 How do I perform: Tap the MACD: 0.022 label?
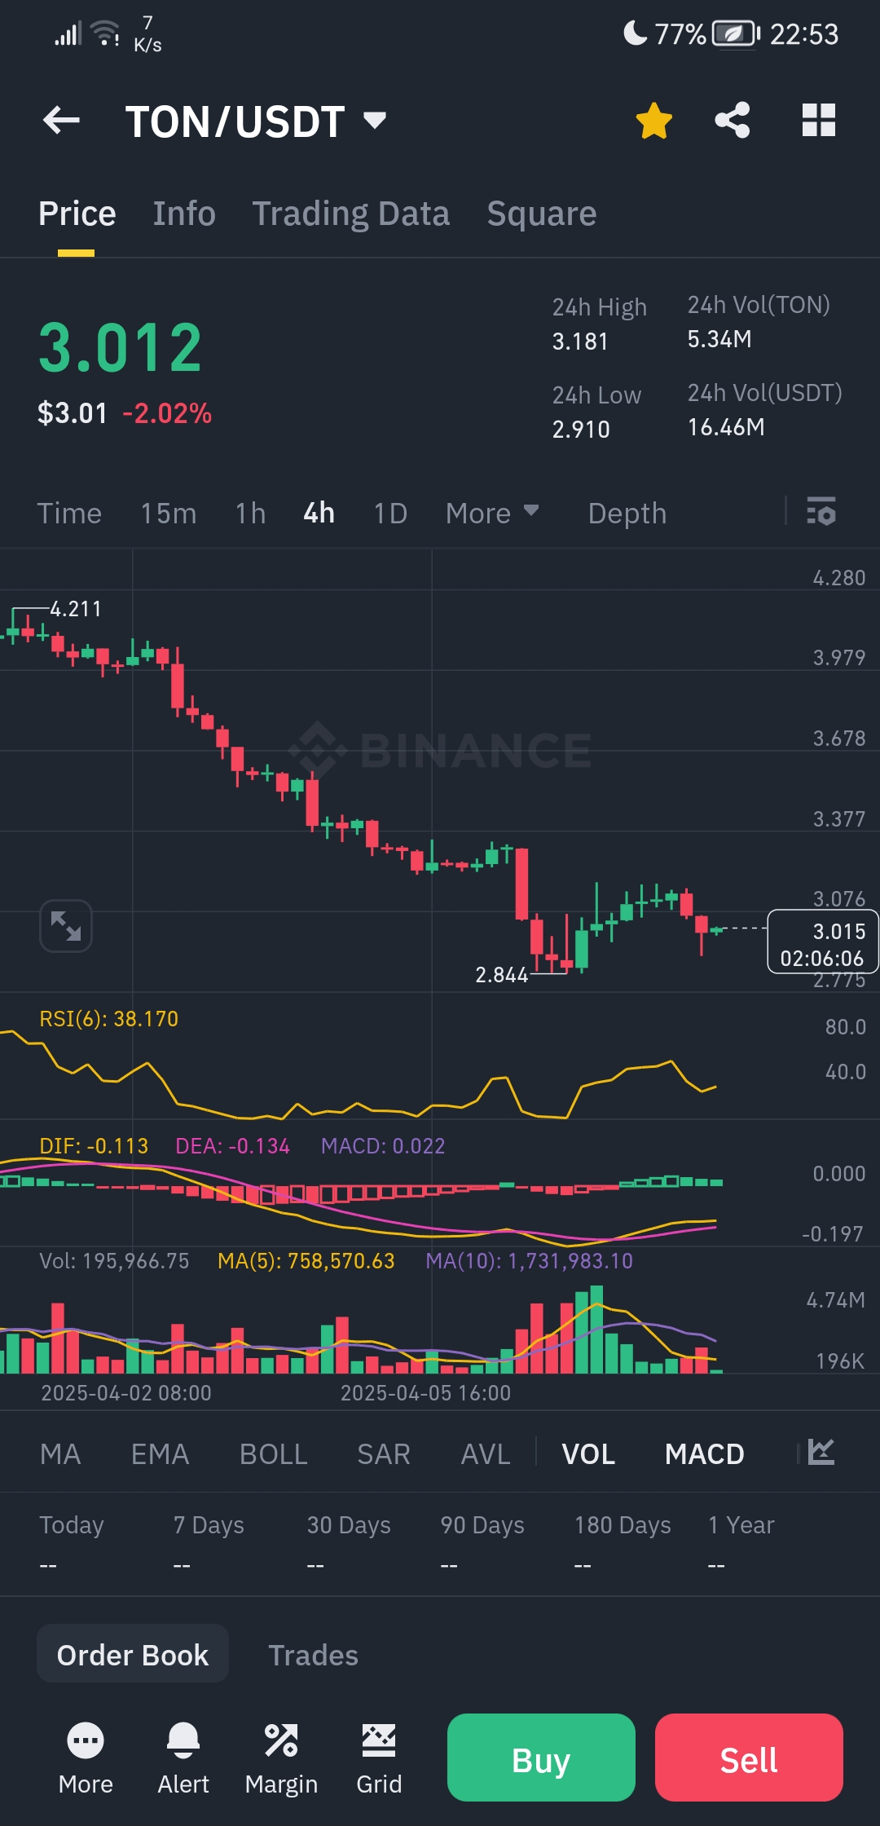click(x=383, y=1146)
